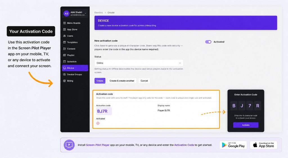Click the admin@demo email text
This screenshot has height=158, width=288.
pyautogui.click(x=78, y=15)
